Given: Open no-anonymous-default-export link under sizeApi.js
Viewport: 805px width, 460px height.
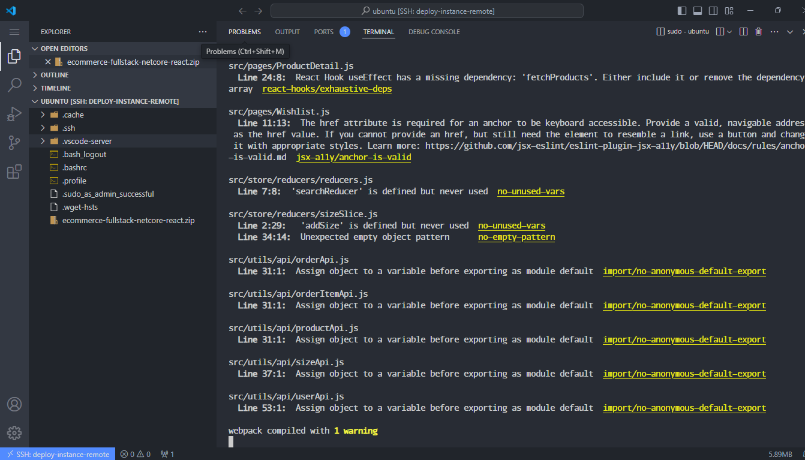Looking at the screenshot, I should click(x=684, y=374).
